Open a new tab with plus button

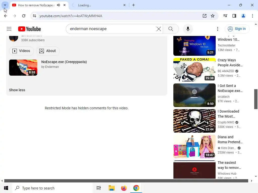(134, 5)
